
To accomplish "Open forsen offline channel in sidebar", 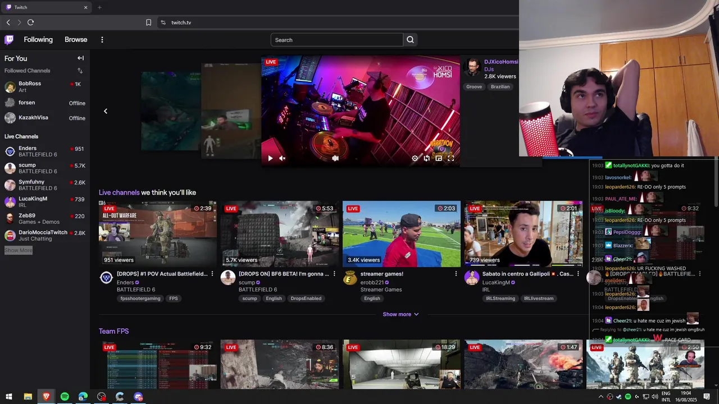I will 44,103.
